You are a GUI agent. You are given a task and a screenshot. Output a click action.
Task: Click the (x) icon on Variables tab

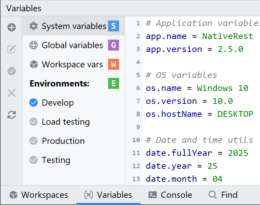pos(89,195)
